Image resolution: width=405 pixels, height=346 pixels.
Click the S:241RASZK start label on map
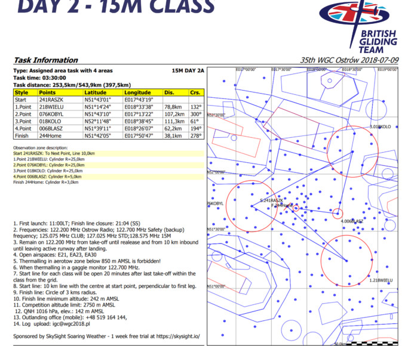pyautogui.click(x=274, y=200)
